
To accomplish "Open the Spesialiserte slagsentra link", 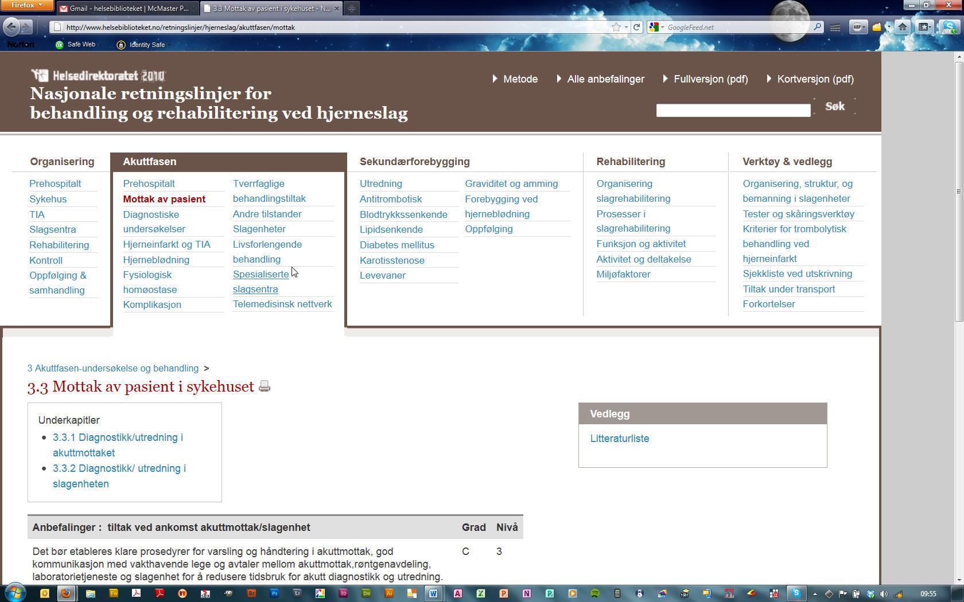I will pos(261,282).
